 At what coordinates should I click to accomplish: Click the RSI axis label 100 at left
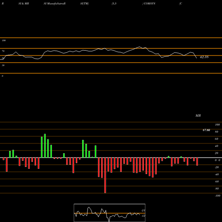pos(4,40)
